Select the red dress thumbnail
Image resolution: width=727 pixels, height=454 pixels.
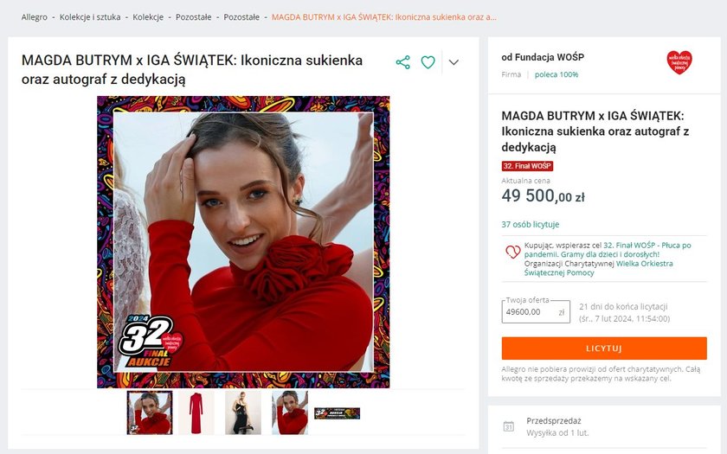(x=196, y=412)
